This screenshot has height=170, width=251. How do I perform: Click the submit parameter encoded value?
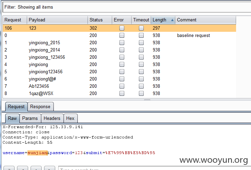click(x=130, y=153)
